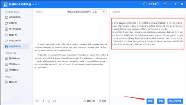Click the OCR eye app logo

tap(5, 4)
